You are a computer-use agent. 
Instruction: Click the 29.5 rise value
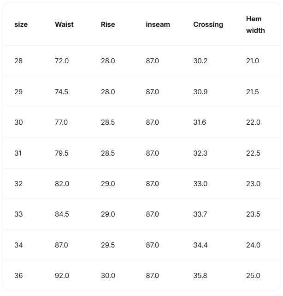point(108,245)
